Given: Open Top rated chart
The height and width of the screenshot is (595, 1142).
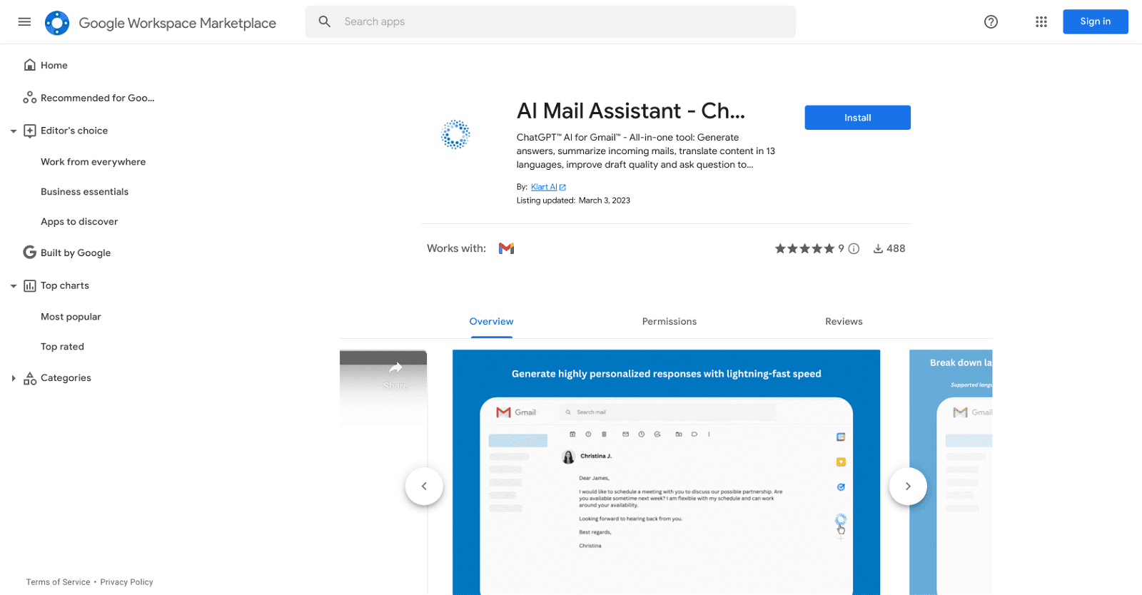Looking at the screenshot, I should point(62,347).
